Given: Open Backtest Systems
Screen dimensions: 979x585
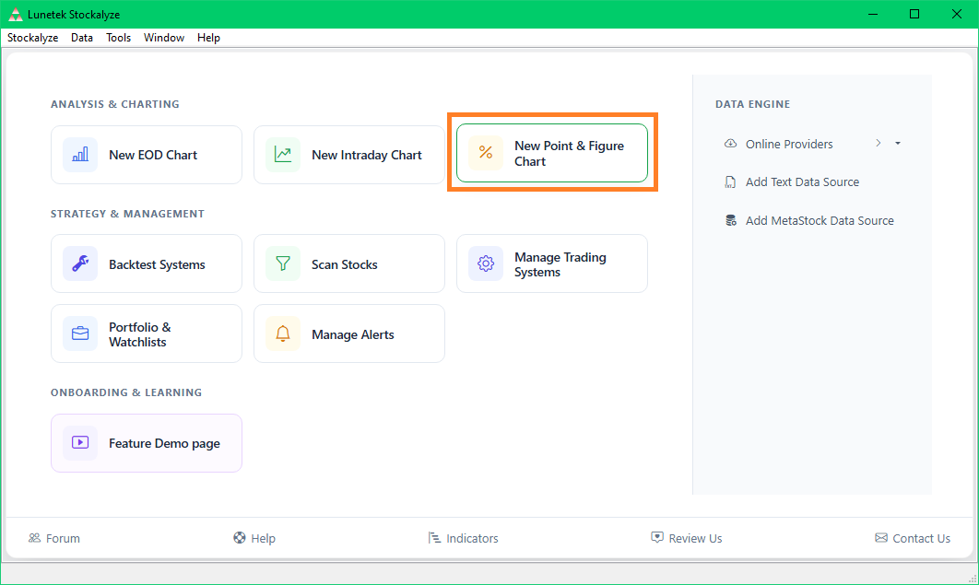Looking at the screenshot, I should pyautogui.click(x=146, y=263).
